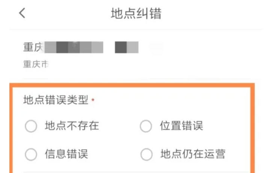
Task: Tap the 地点仍在运营 option label text
Action: (x=193, y=154)
